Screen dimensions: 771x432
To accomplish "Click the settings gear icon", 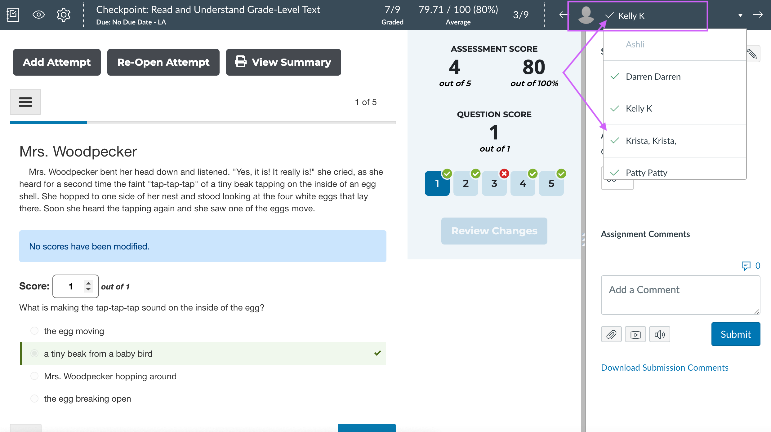I will 64,14.
